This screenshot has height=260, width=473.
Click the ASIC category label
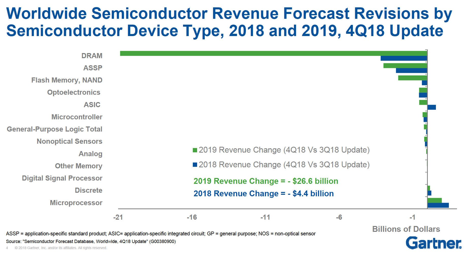click(92, 105)
